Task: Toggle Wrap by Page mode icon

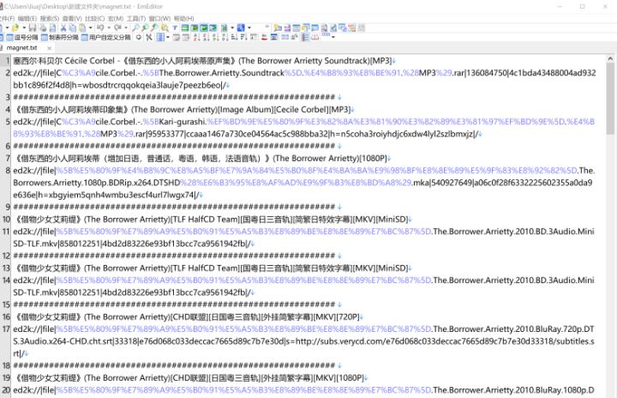Action: pos(213,27)
